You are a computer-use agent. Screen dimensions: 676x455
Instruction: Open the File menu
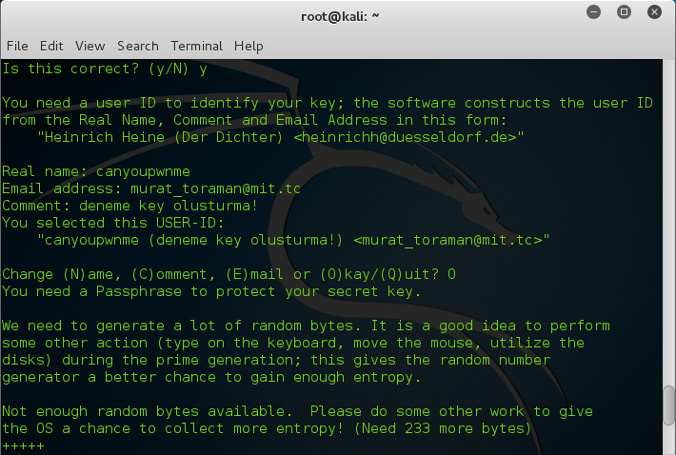point(17,46)
